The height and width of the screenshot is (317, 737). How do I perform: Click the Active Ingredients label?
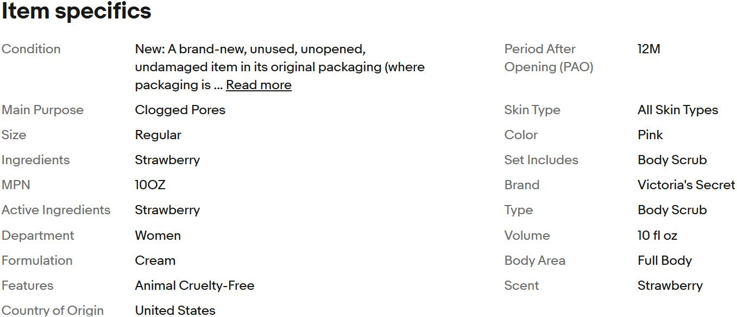56,210
